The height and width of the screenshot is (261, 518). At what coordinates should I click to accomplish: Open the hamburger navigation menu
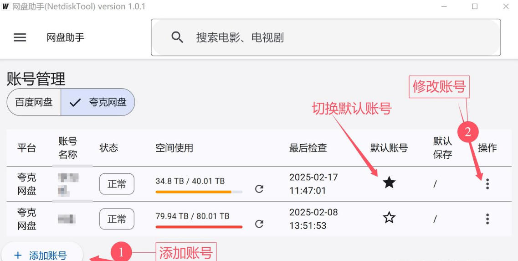[20, 37]
